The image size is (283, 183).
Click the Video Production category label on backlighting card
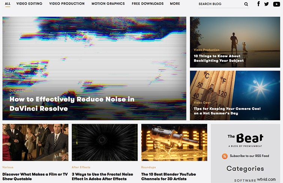(x=207, y=49)
